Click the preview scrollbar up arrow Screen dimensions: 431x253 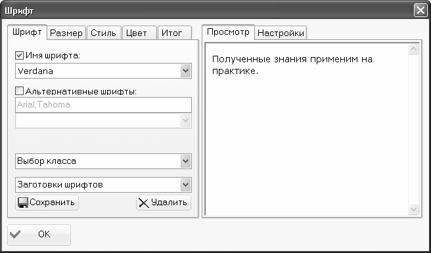[x=414, y=49]
